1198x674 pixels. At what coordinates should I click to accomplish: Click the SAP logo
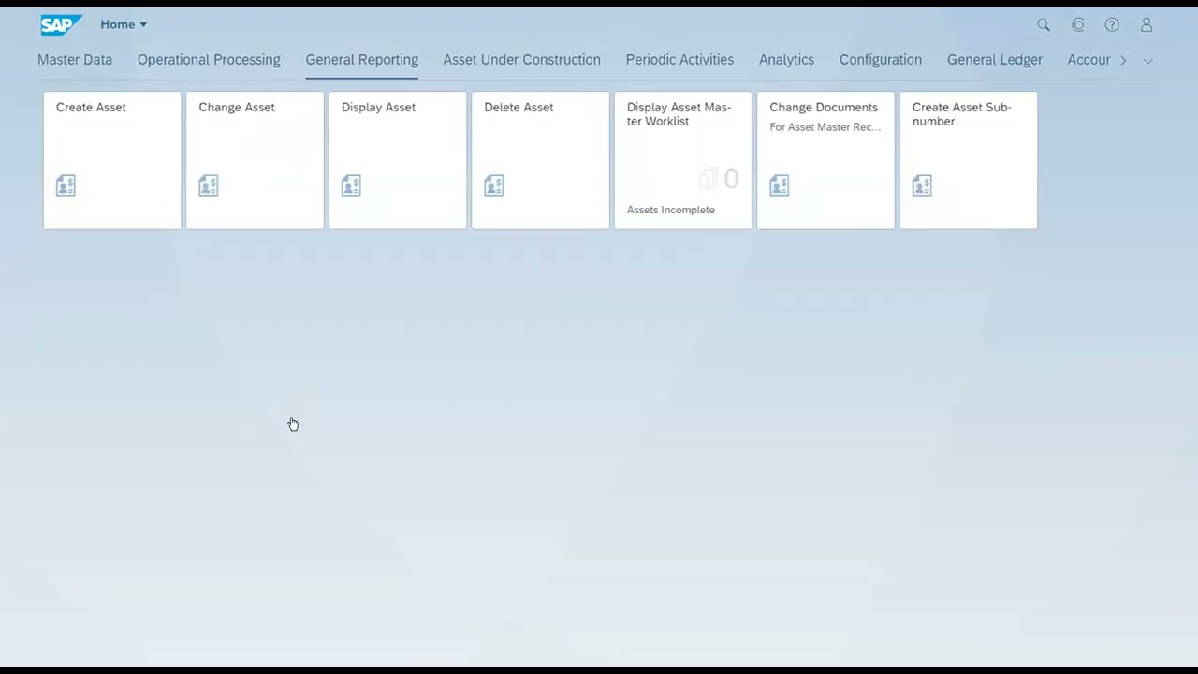coord(60,24)
